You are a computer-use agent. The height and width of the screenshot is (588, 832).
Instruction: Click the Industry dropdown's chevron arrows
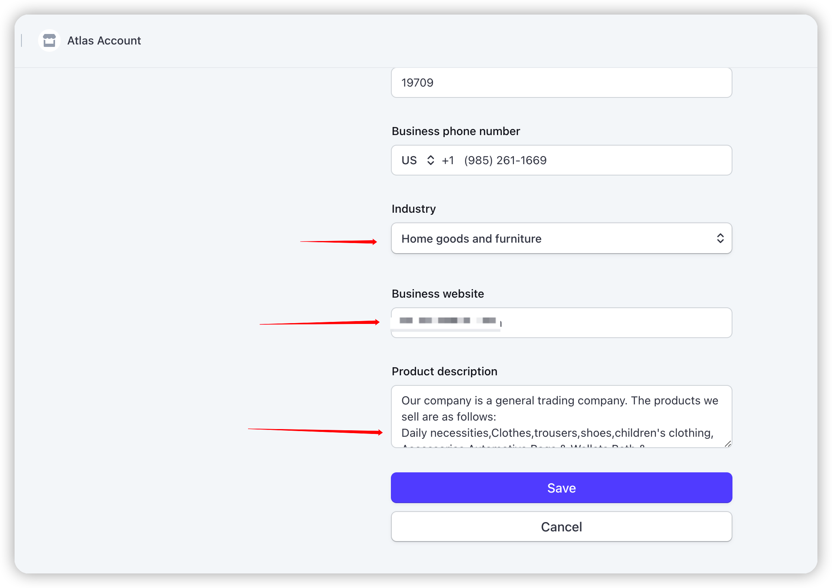720,239
